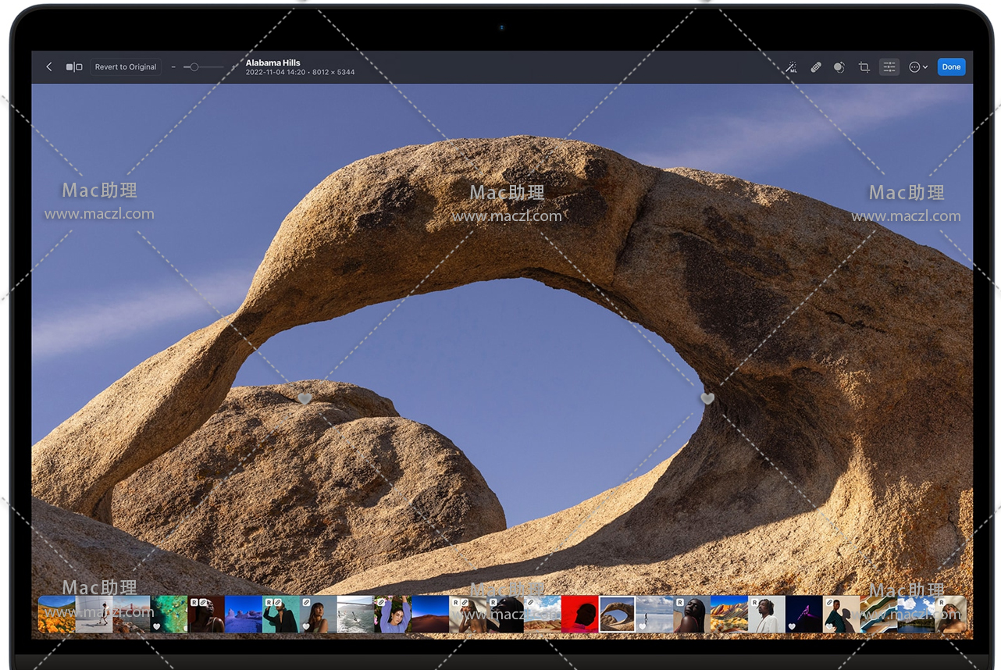The width and height of the screenshot is (1001, 670).
Task: Open the surfer wave thumbnail
Action: 355,615
